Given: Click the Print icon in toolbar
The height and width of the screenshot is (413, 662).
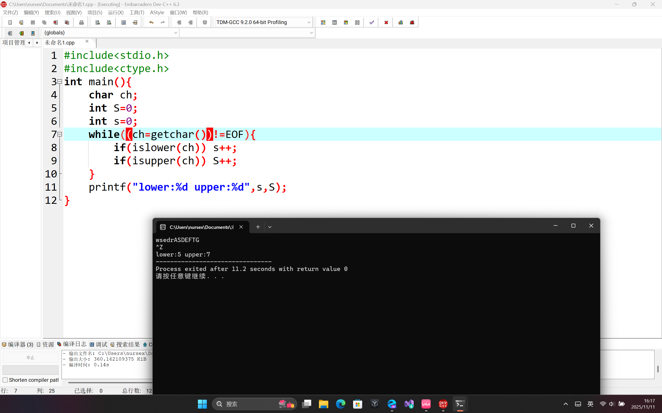Looking at the screenshot, I should 81,22.
